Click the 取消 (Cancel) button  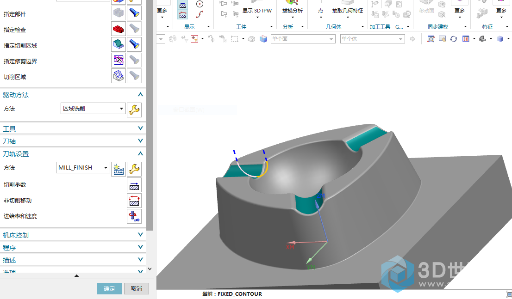pyautogui.click(x=137, y=289)
